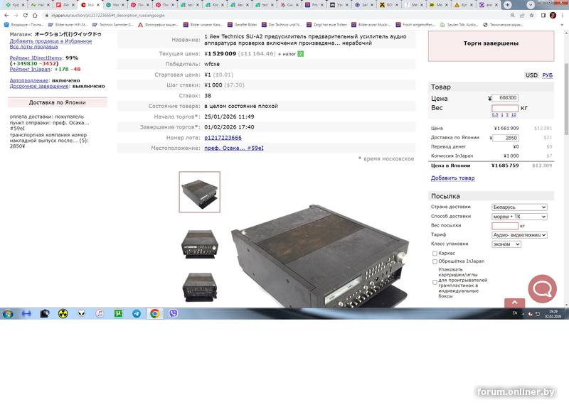
Task: Click the Автопродление link
Action: [x=29, y=80]
